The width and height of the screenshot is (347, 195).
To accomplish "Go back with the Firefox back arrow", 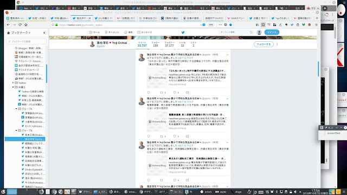I will (x=9, y=25).
